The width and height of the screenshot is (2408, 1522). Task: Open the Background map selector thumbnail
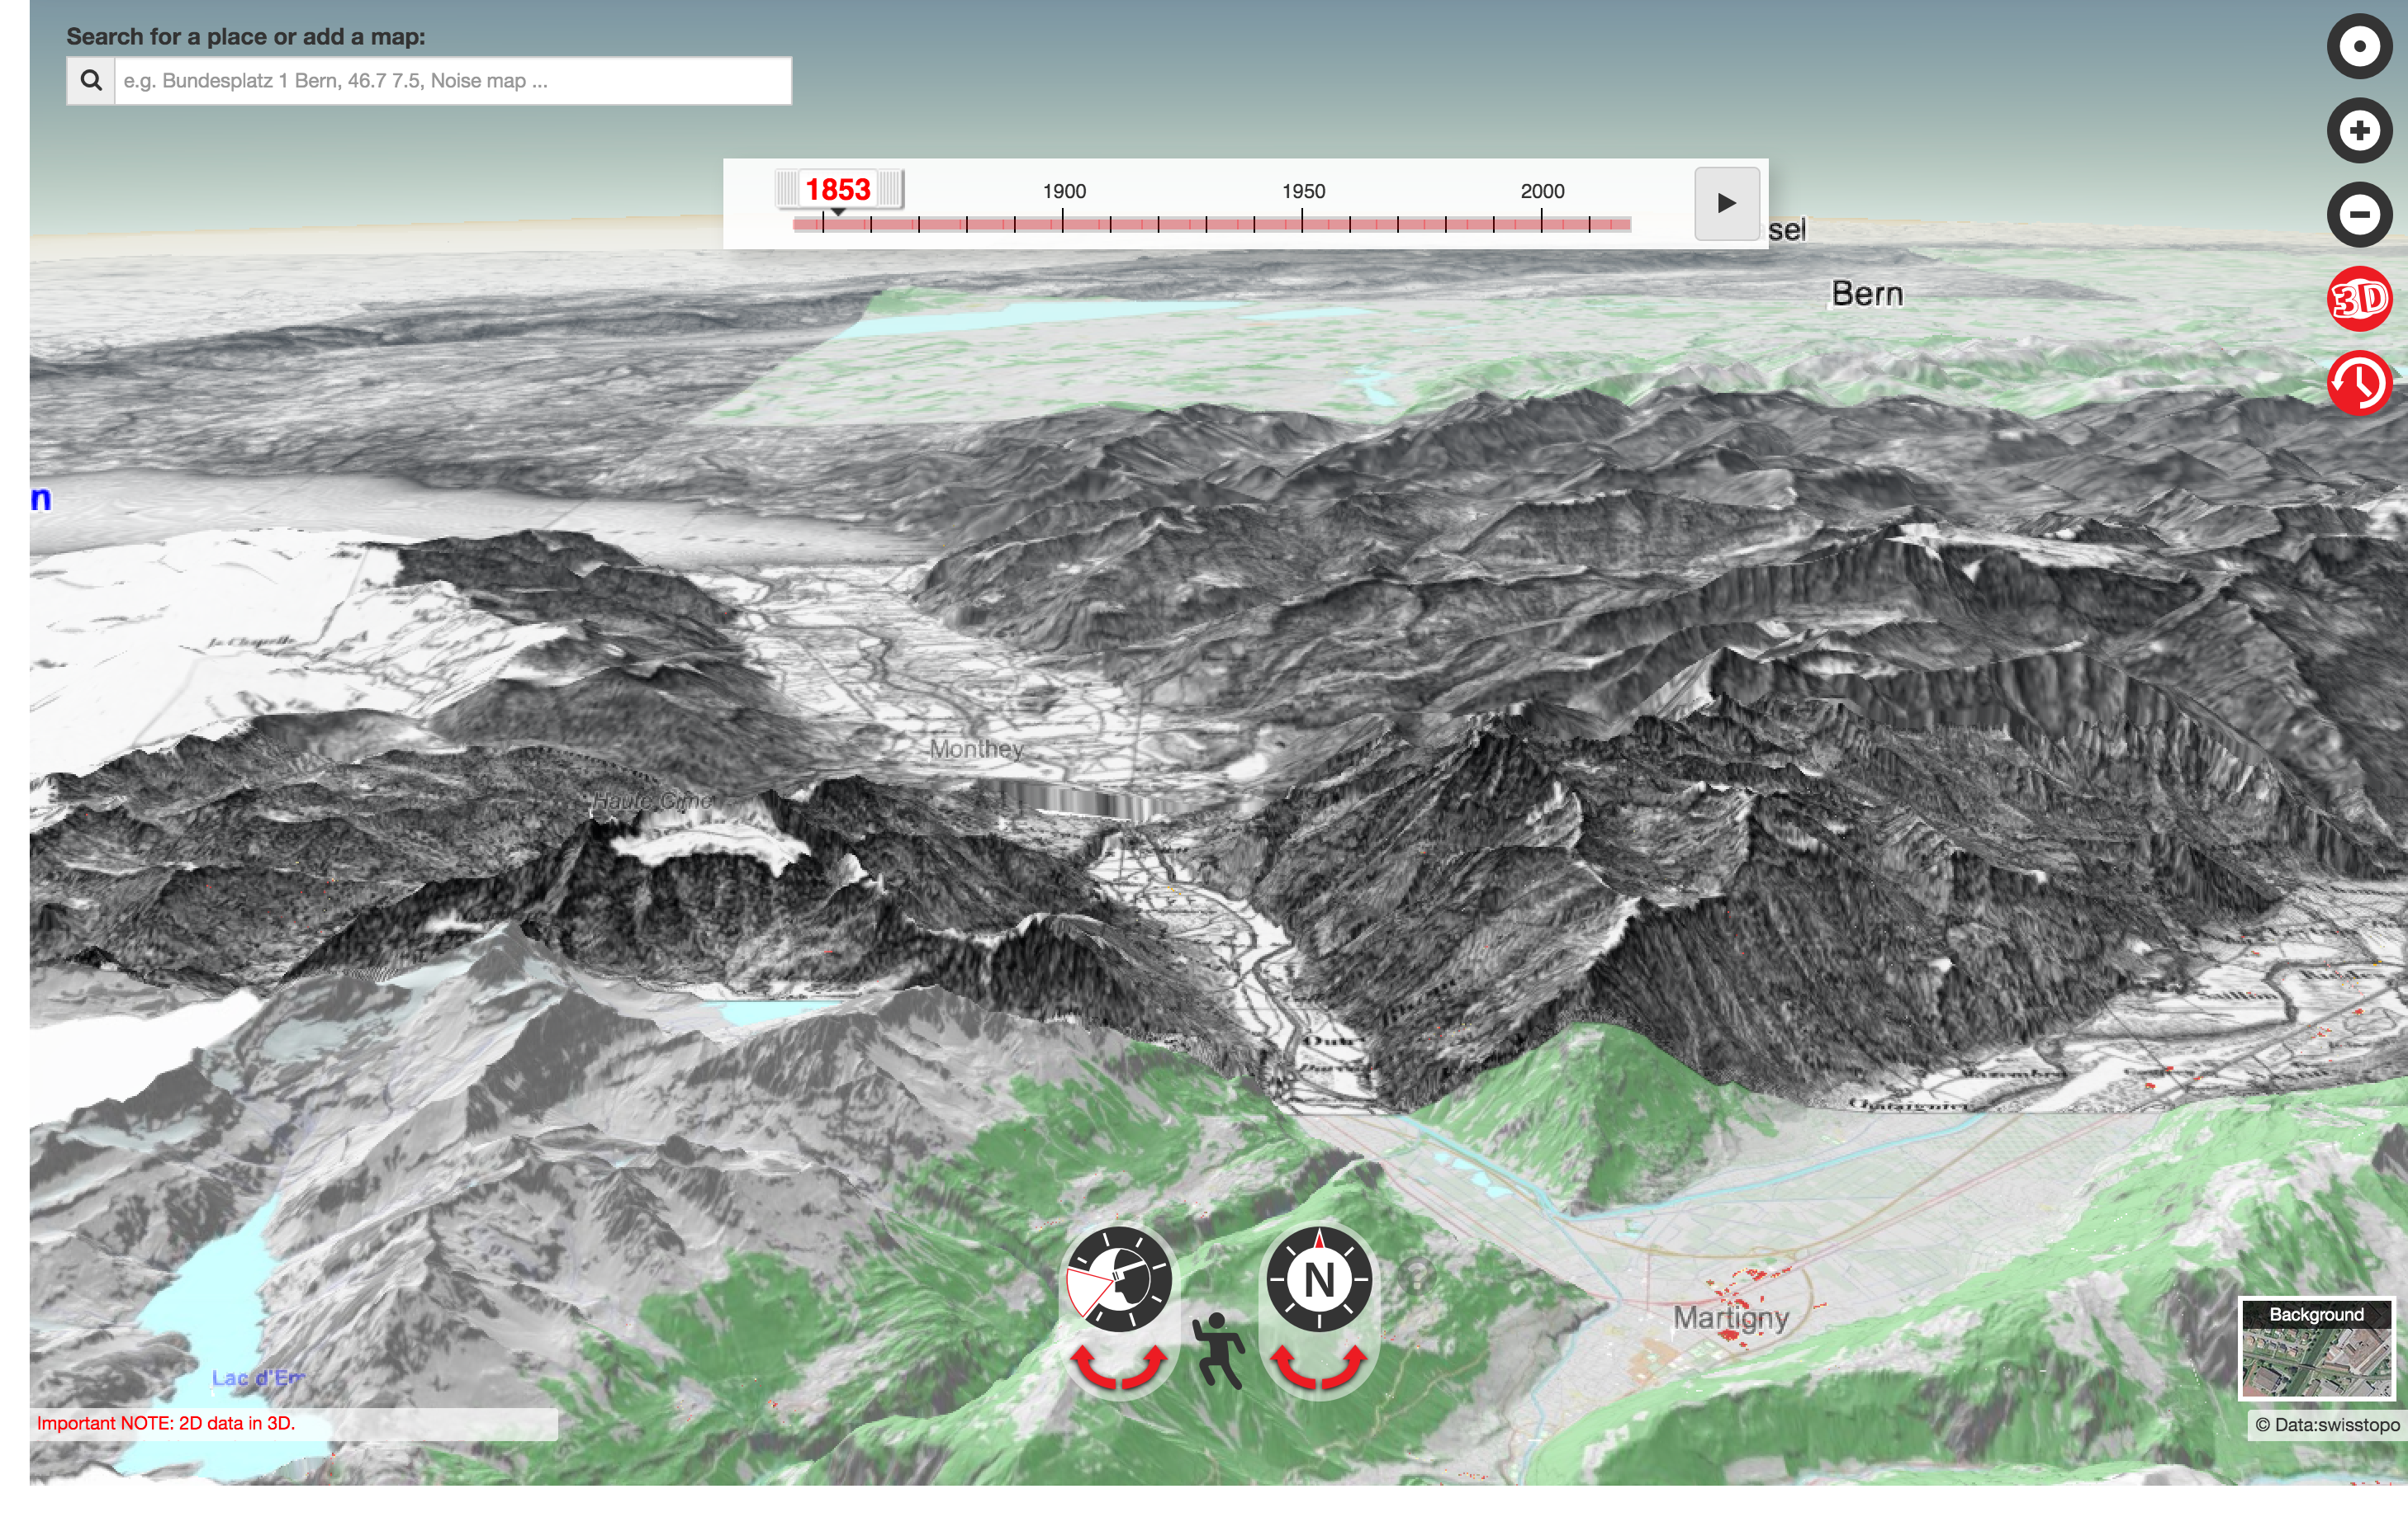click(2316, 1349)
